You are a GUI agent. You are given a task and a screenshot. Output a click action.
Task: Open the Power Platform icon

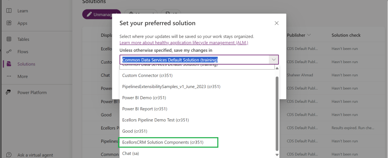coord(9,93)
